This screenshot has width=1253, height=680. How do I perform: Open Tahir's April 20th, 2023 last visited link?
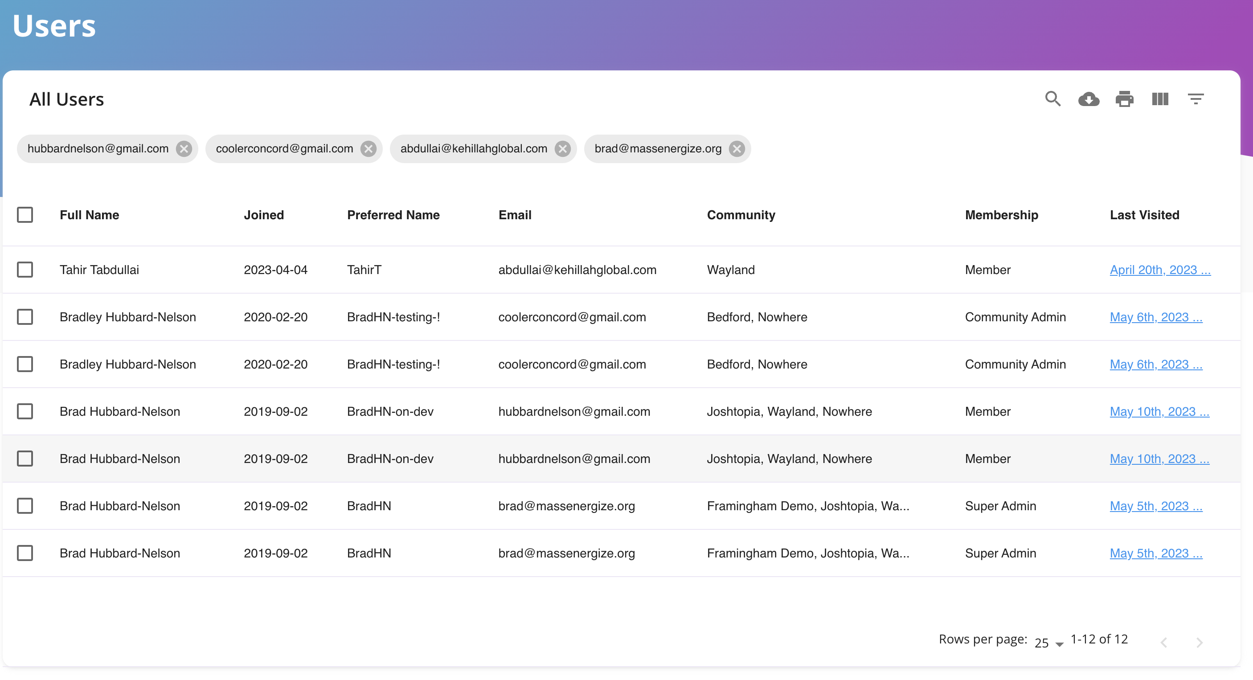[1160, 270]
